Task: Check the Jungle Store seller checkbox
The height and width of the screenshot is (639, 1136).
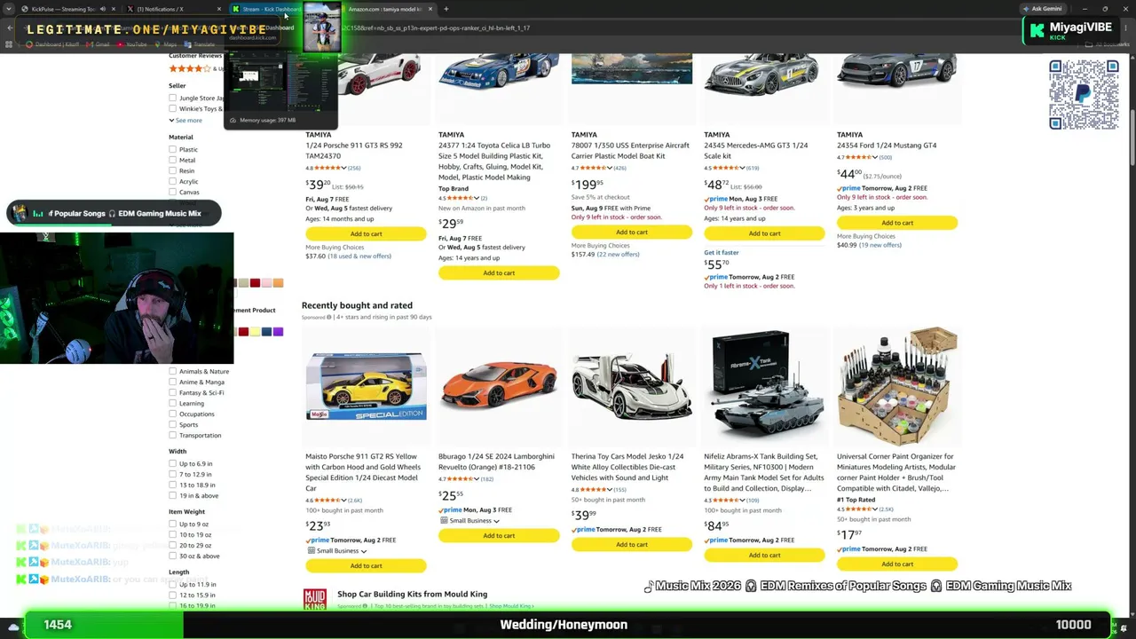Action: click(x=172, y=98)
